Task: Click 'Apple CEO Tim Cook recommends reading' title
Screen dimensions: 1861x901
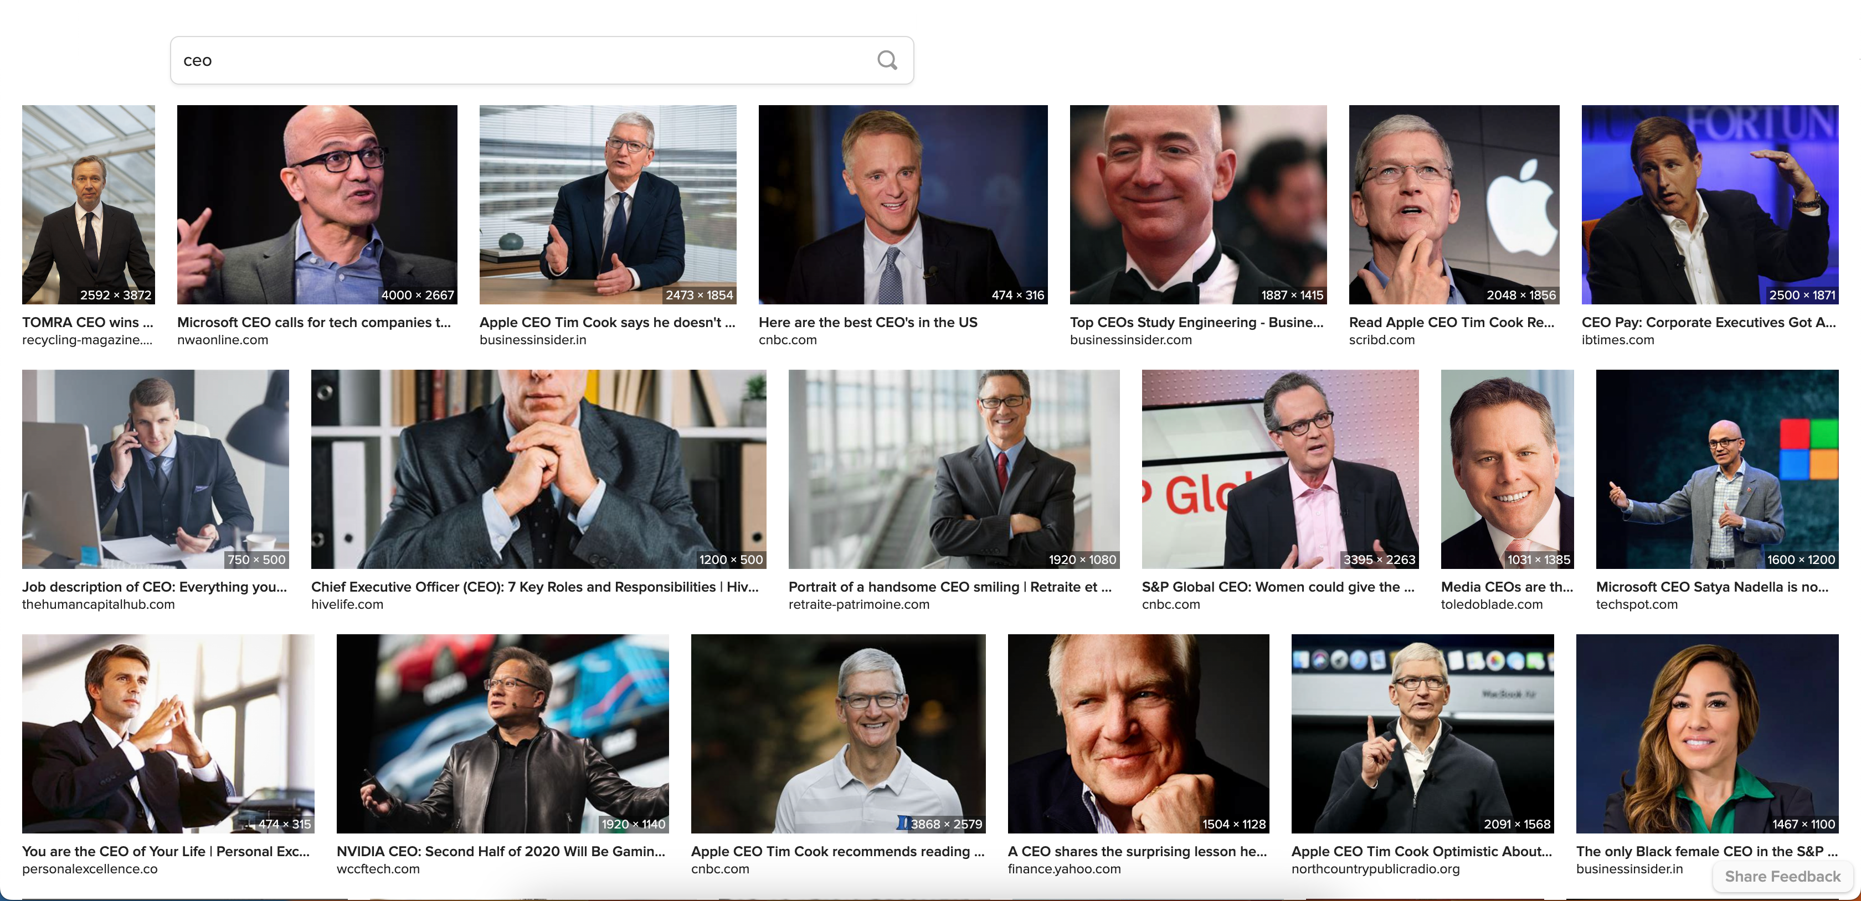Action: point(837,851)
